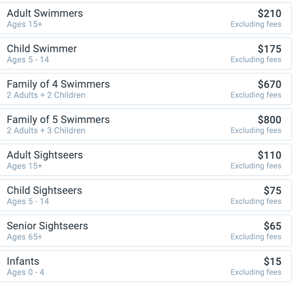Select the Family of 5 Swimmers package
The height and width of the screenshot is (286, 296).
[x=58, y=120]
